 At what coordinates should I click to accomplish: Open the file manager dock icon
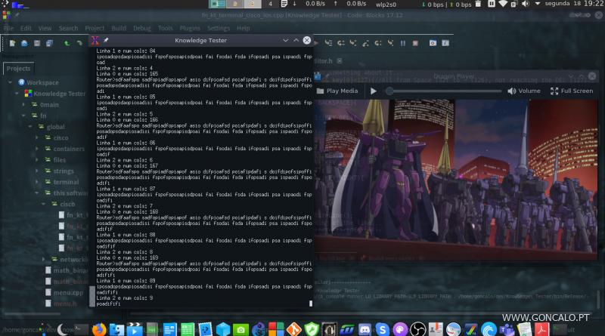(x=117, y=329)
